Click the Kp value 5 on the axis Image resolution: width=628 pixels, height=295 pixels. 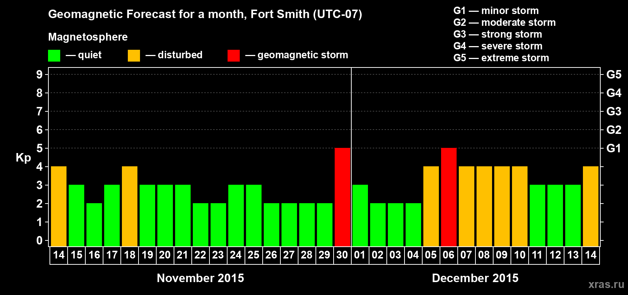pyautogui.click(x=40, y=148)
